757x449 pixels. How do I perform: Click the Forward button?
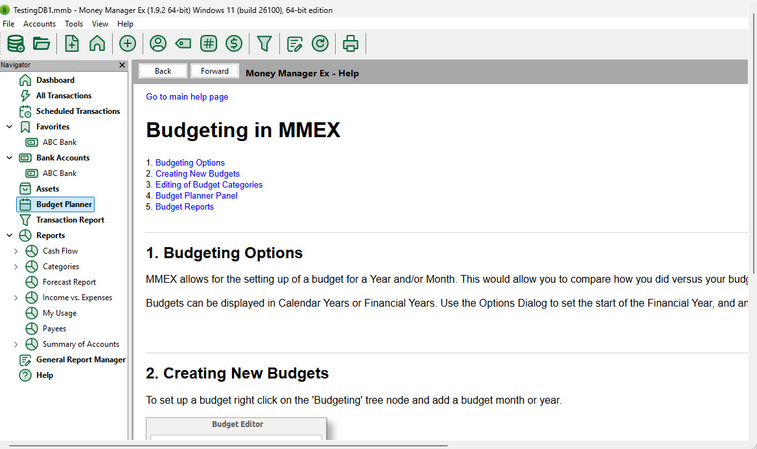pyautogui.click(x=215, y=71)
